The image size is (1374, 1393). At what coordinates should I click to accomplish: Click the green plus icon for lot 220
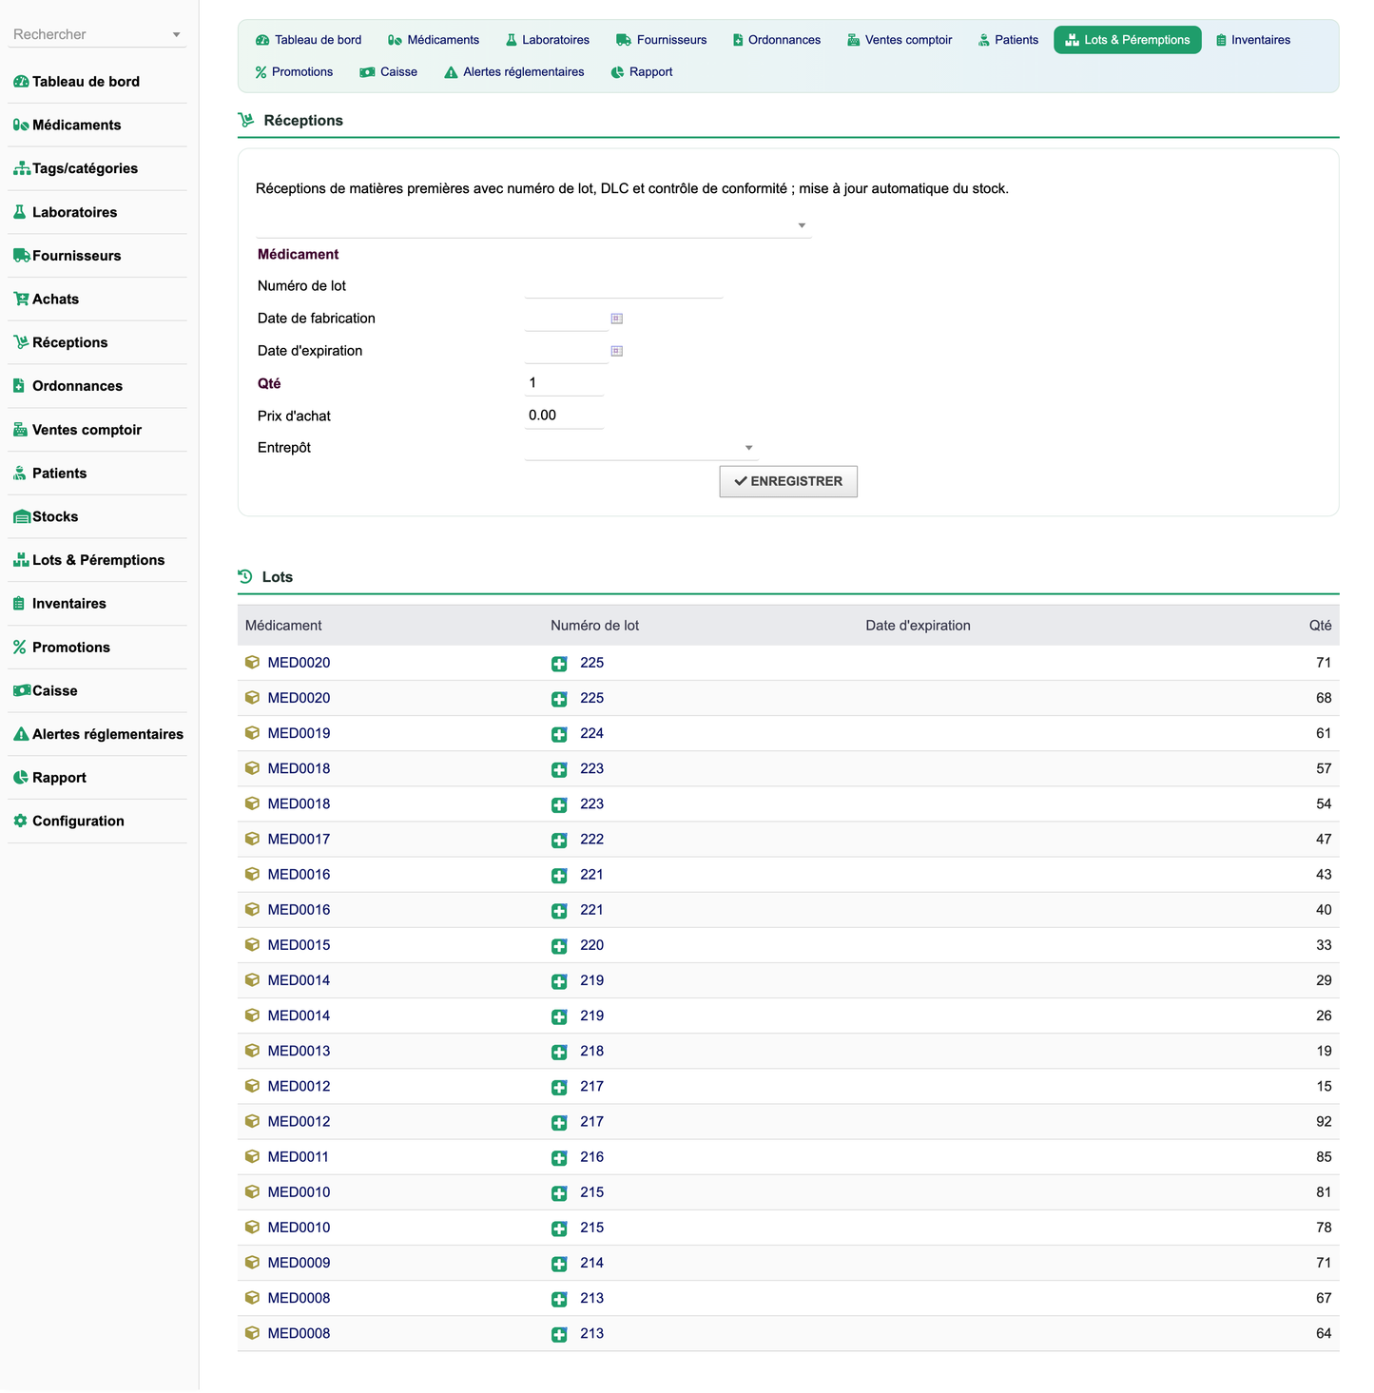tap(559, 946)
